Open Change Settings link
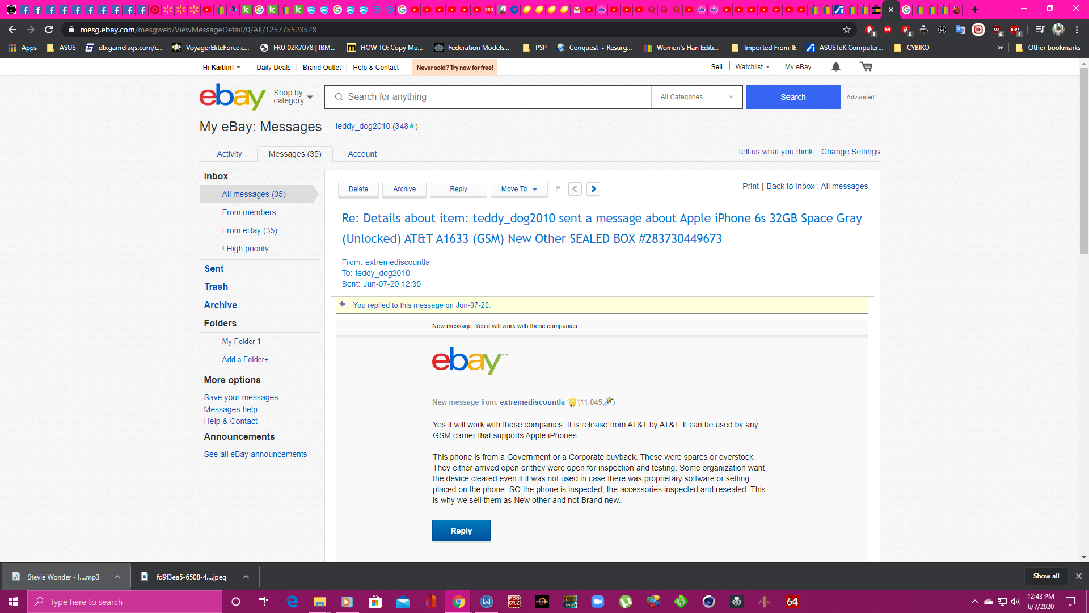 tap(850, 152)
